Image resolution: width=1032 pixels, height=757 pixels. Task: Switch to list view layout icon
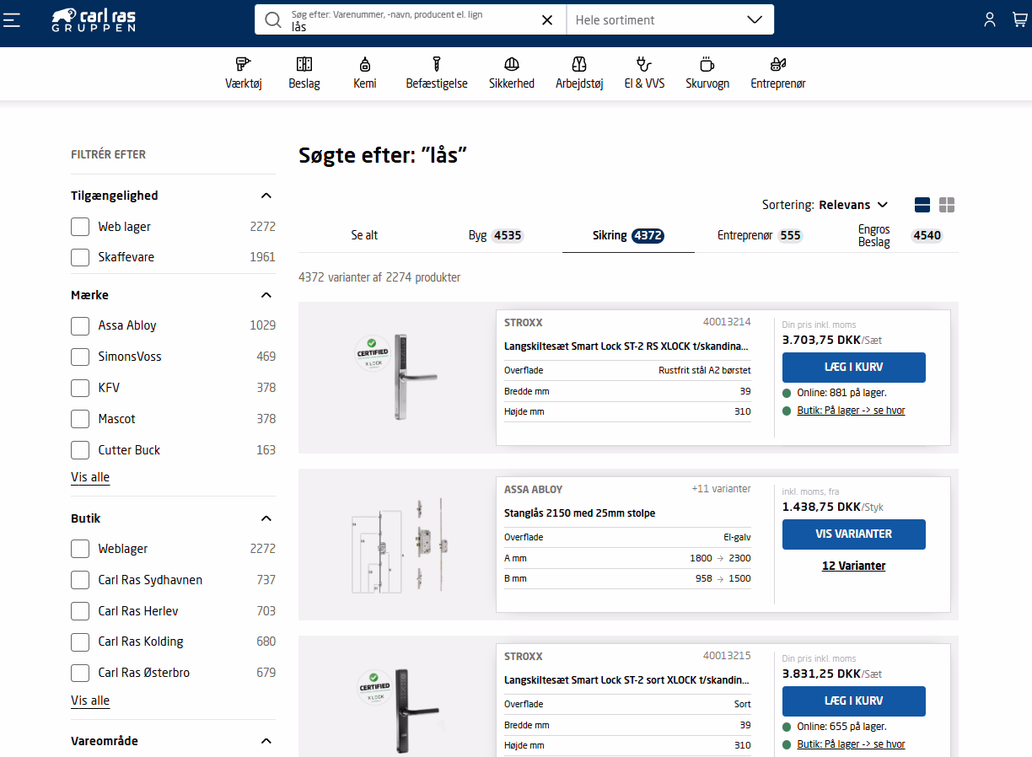[x=922, y=205]
